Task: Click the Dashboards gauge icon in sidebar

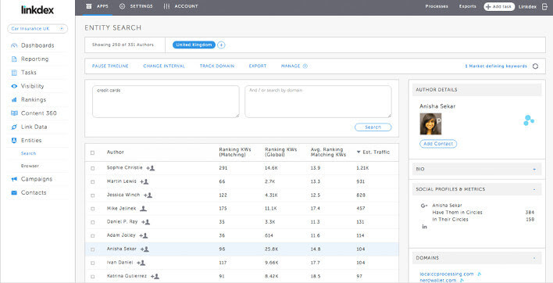Action: [x=14, y=45]
